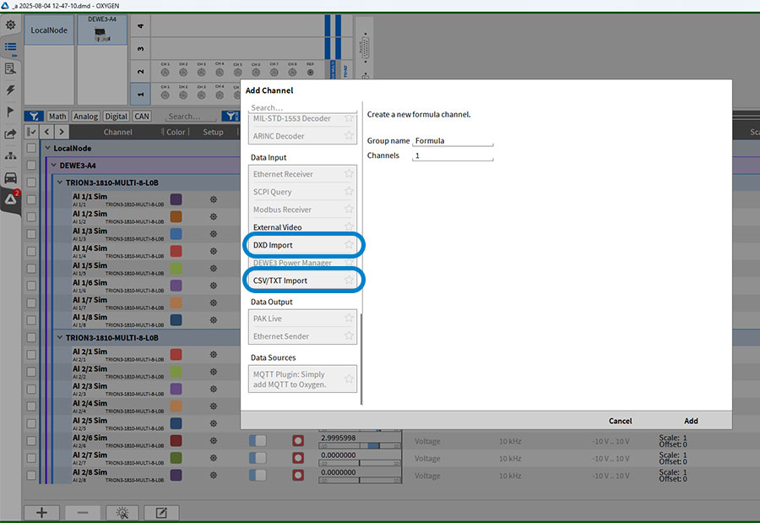This screenshot has width=760, height=523.
Task: Click the export share sidebar icon
Action: click(11, 133)
